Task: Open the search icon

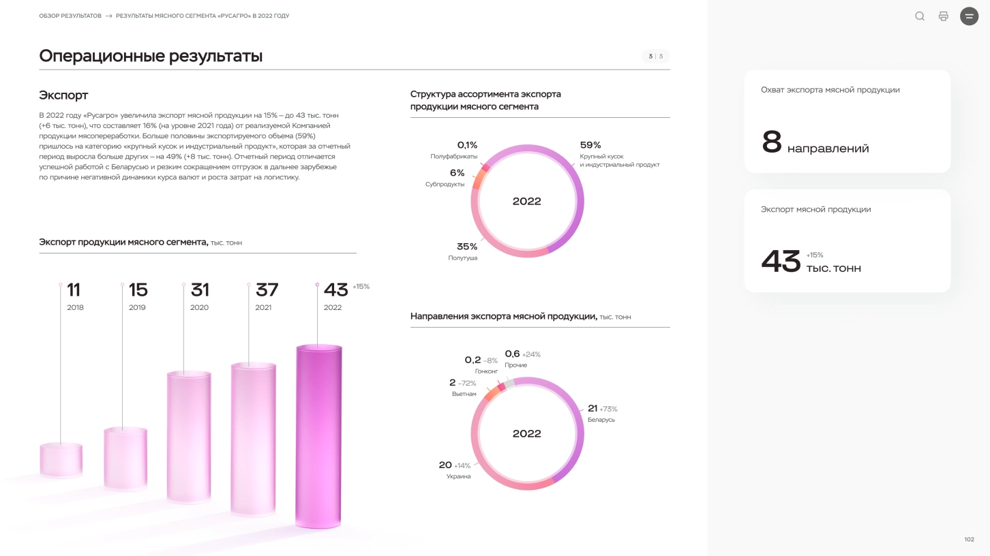Action: (x=920, y=16)
